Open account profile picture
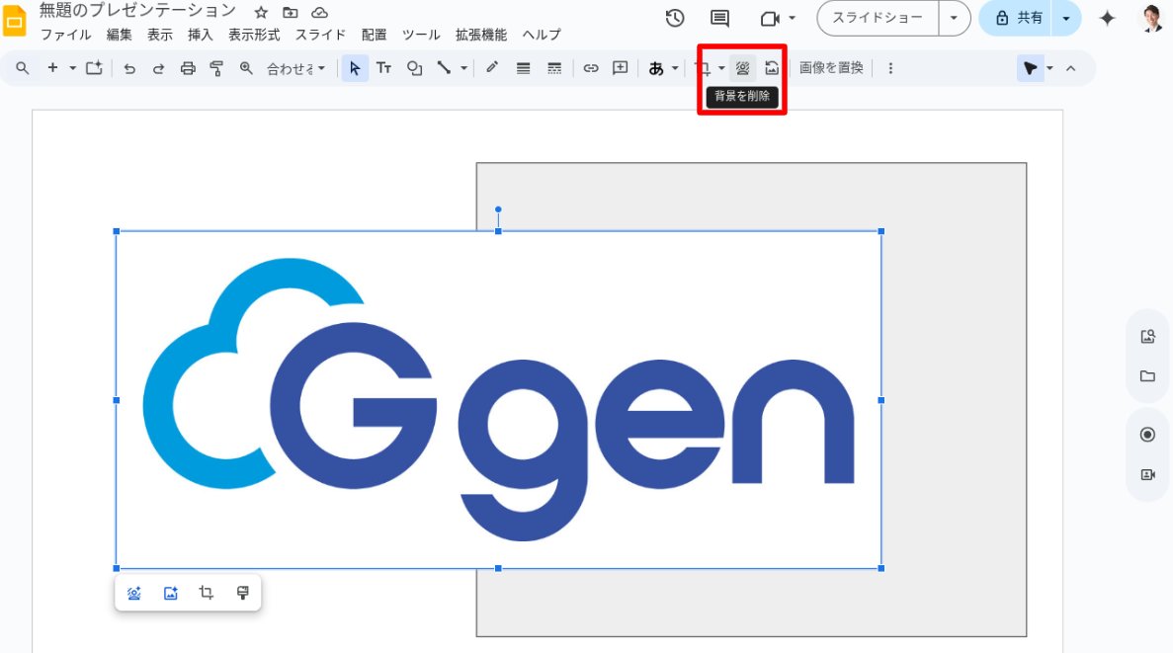The width and height of the screenshot is (1173, 653). (1153, 18)
